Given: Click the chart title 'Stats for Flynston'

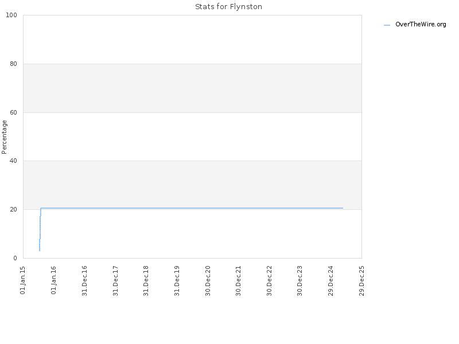Looking at the screenshot, I should tap(228, 6).
